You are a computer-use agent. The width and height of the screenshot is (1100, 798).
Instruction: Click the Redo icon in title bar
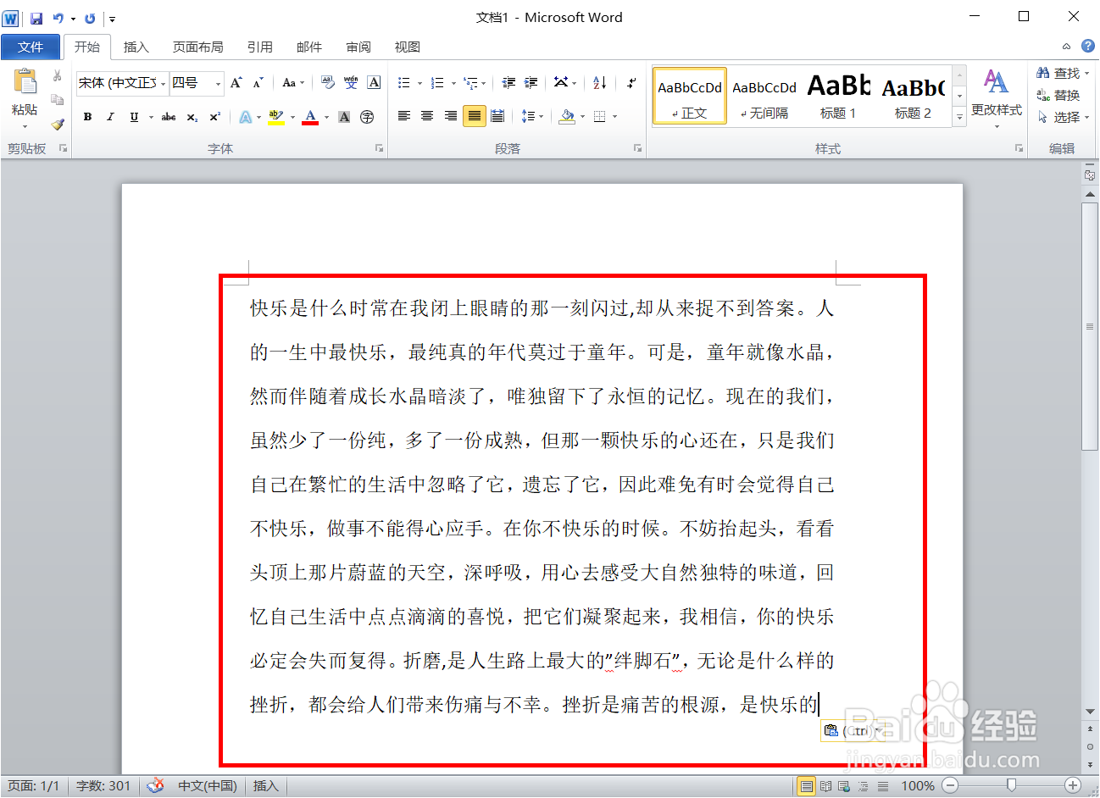(x=90, y=18)
